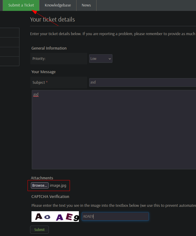Submit the ticket with the Submit button
This screenshot has width=196, height=236.
click(x=39, y=230)
